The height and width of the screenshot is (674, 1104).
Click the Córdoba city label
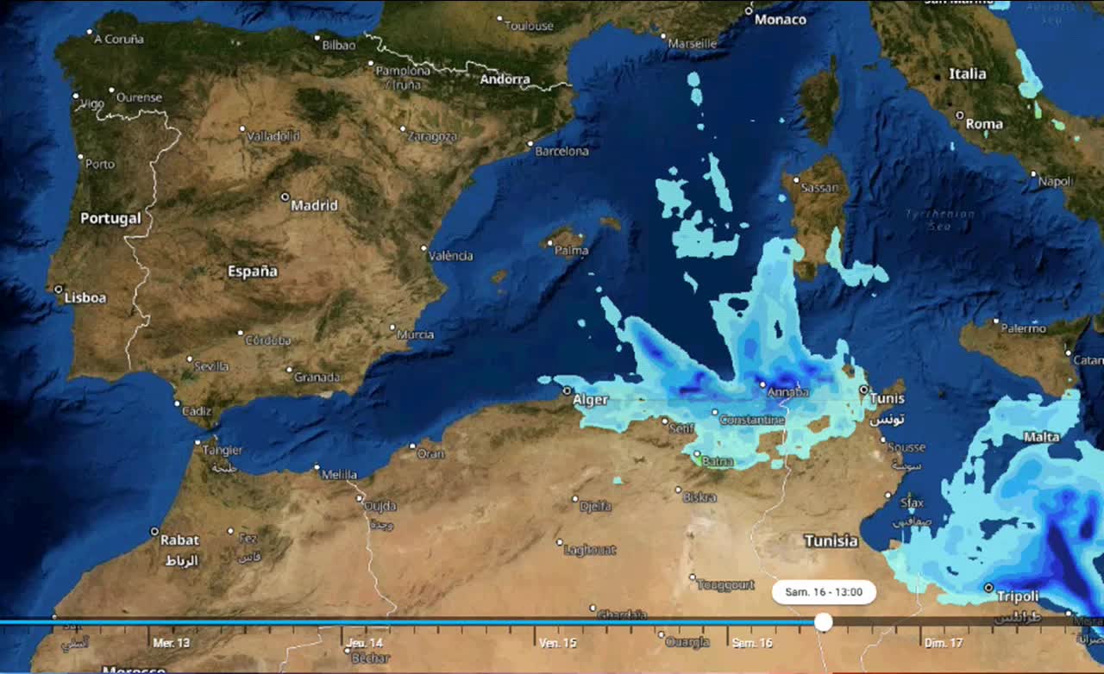268,340
